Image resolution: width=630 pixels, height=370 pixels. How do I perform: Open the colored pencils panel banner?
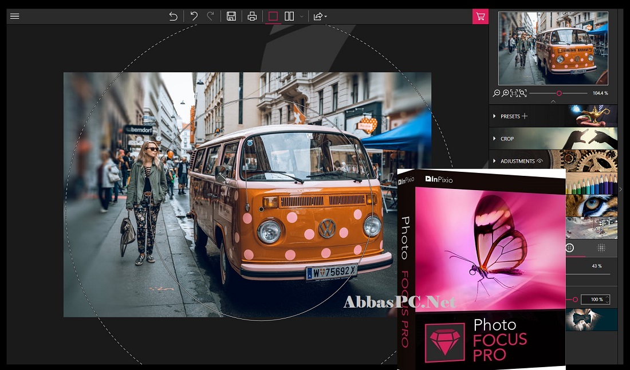[592, 184]
